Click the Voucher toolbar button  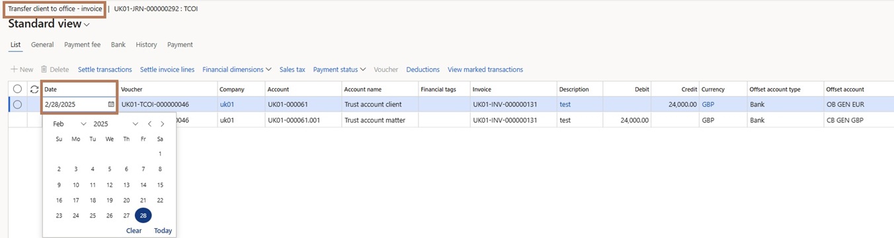tap(386, 69)
